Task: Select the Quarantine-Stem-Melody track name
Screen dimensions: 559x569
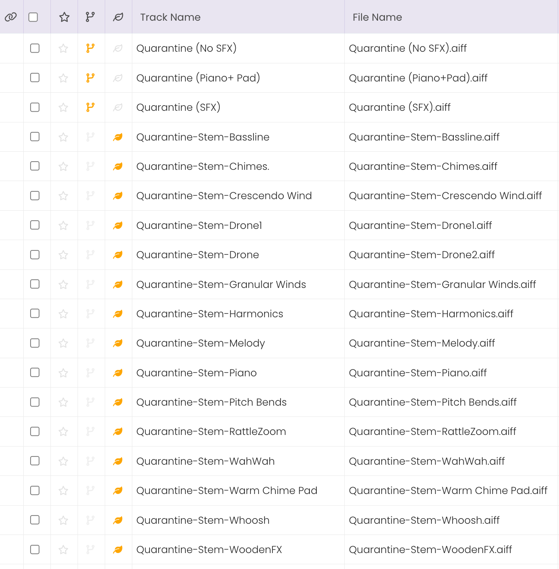Action: (x=200, y=344)
